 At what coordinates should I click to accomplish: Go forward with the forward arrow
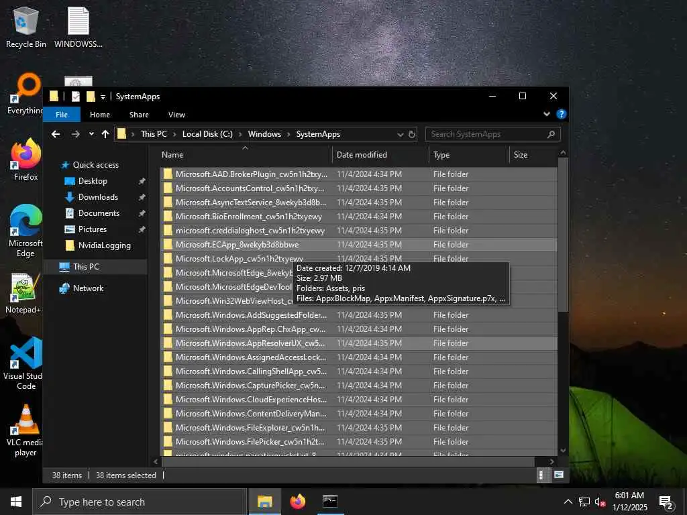(x=75, y=134)
